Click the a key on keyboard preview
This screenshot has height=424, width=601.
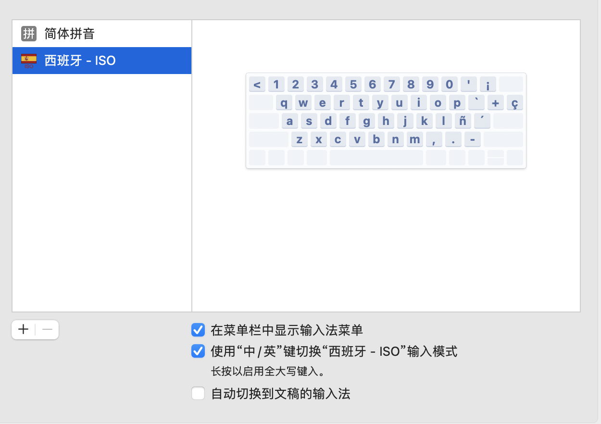[289, 121]
